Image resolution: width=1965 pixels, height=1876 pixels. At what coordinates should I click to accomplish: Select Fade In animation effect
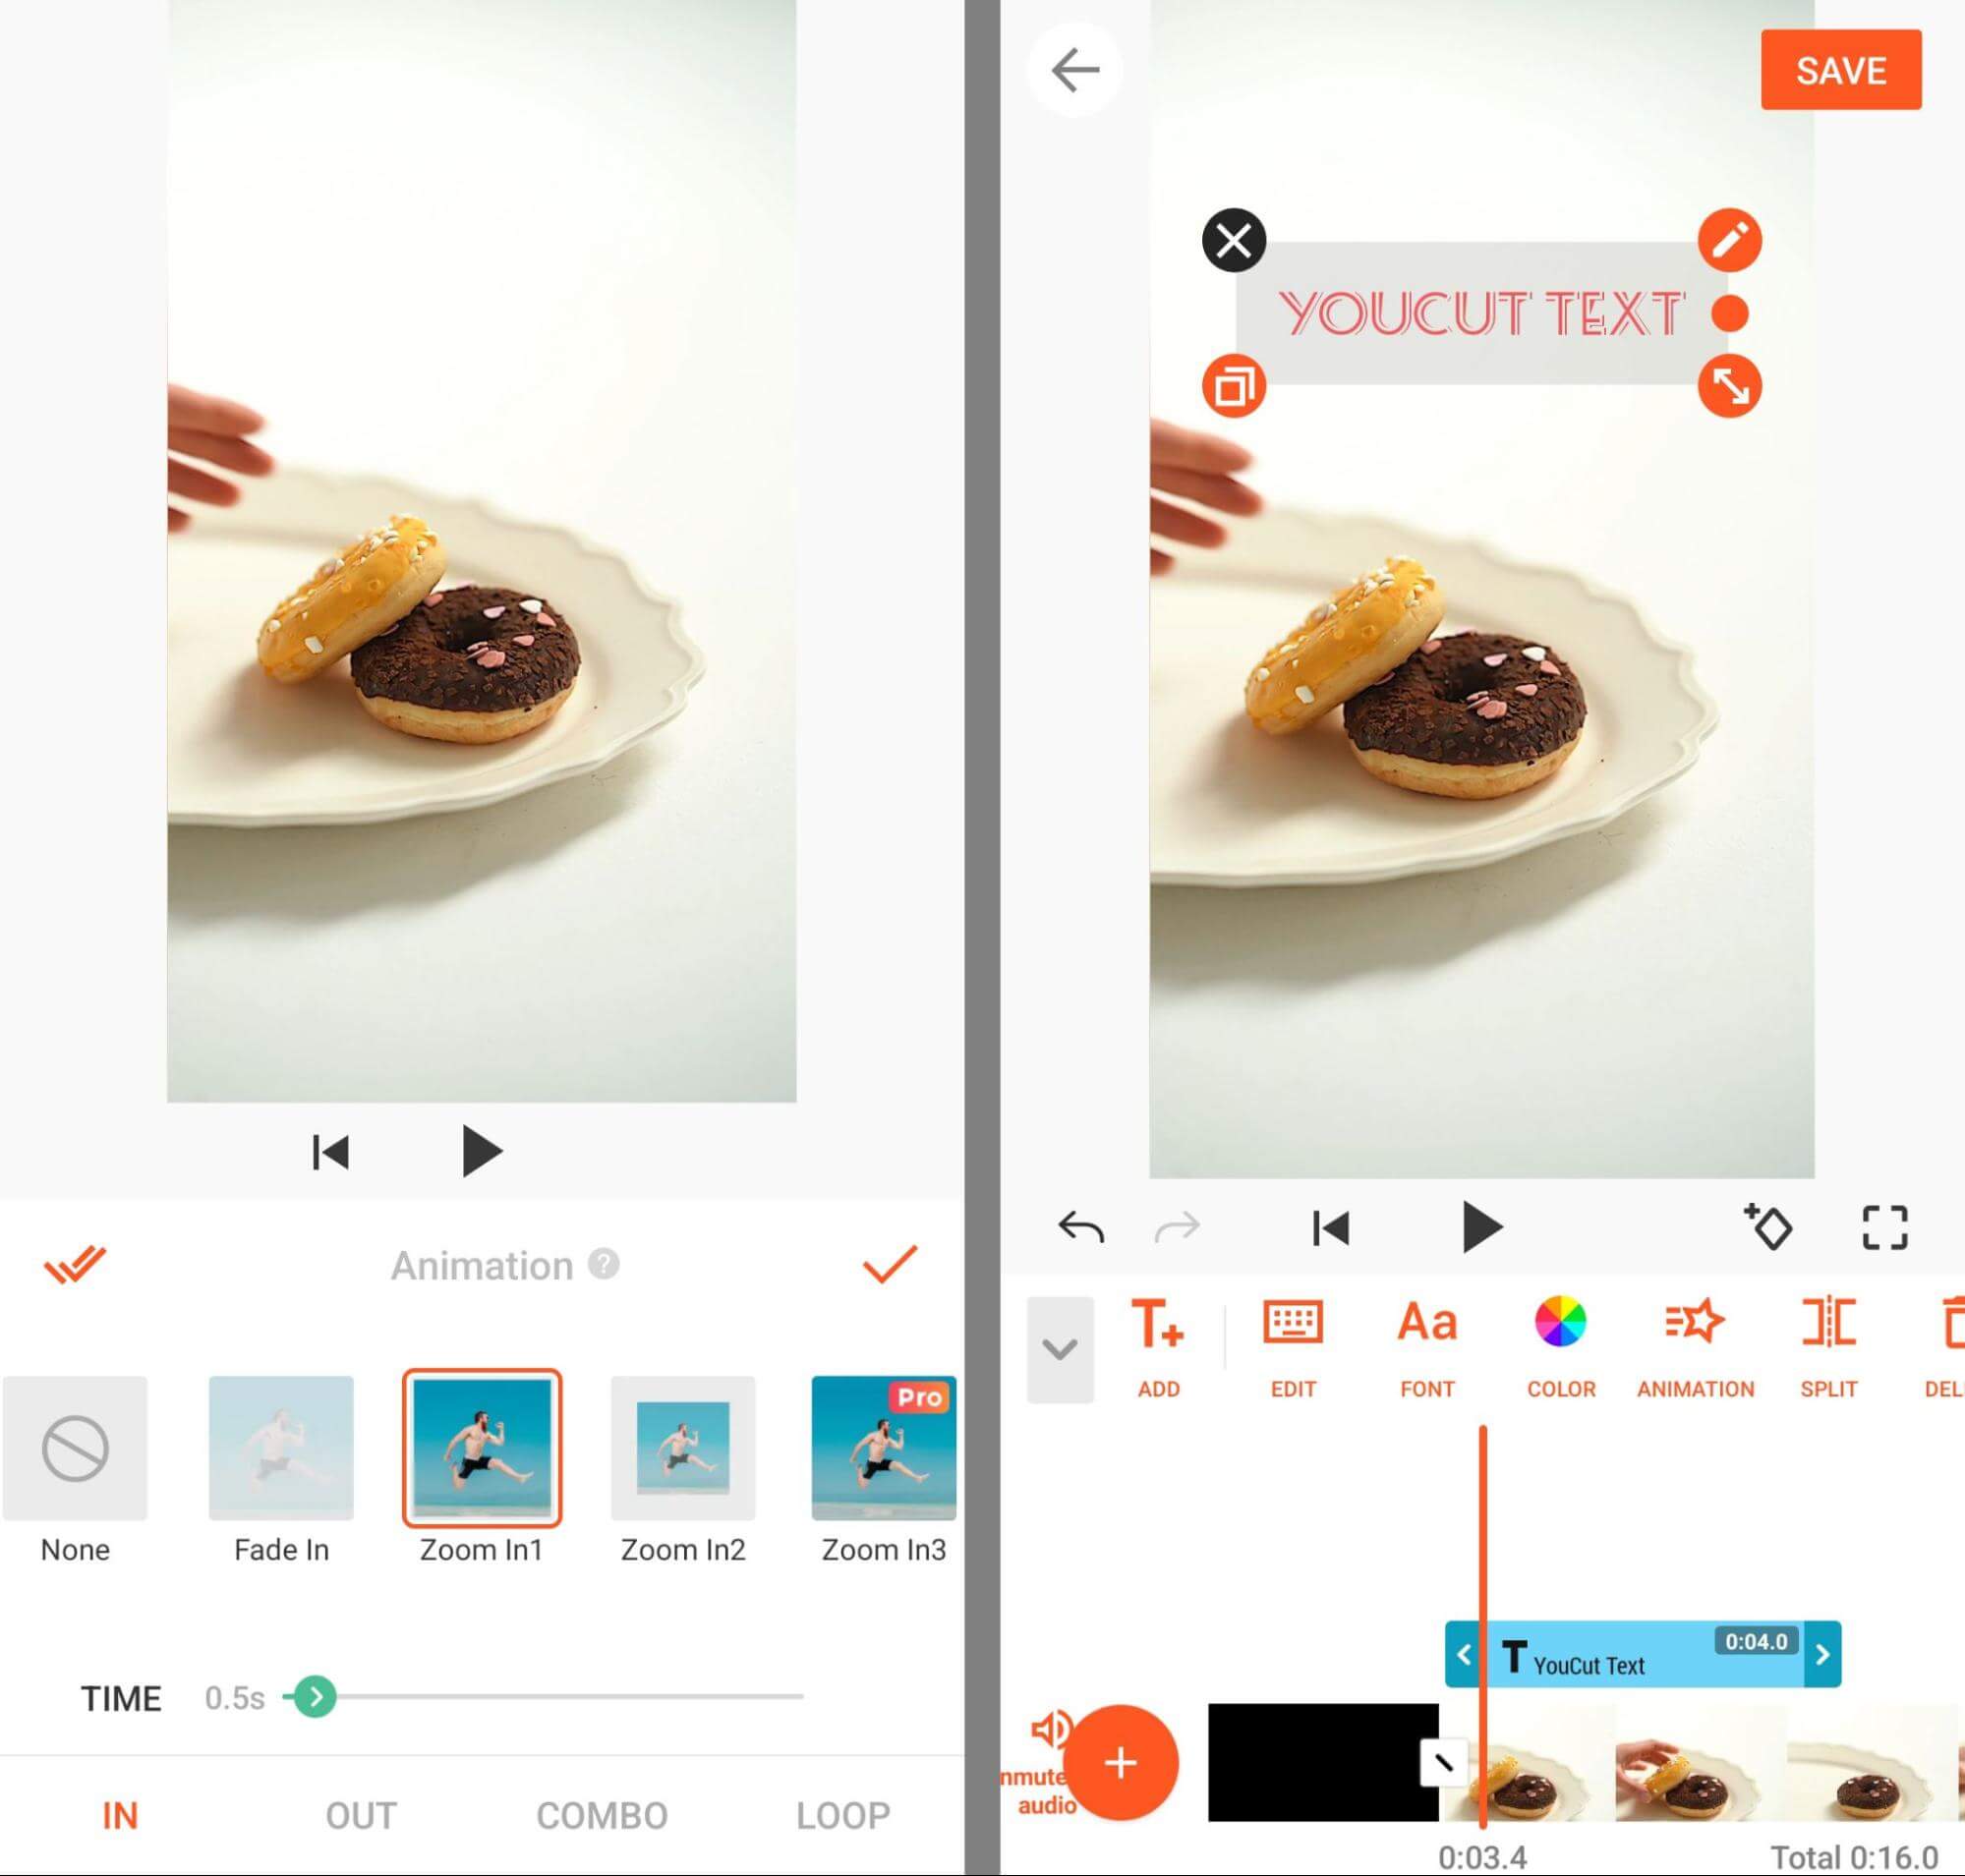pos(281,1455)
